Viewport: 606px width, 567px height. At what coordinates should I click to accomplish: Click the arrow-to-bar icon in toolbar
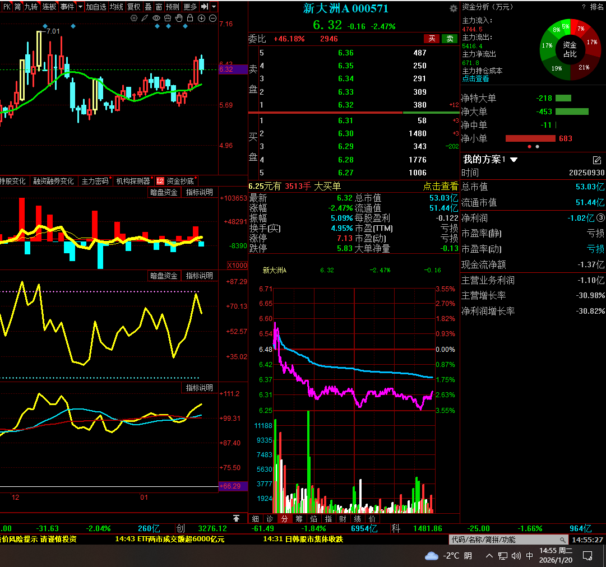[205, 7]
